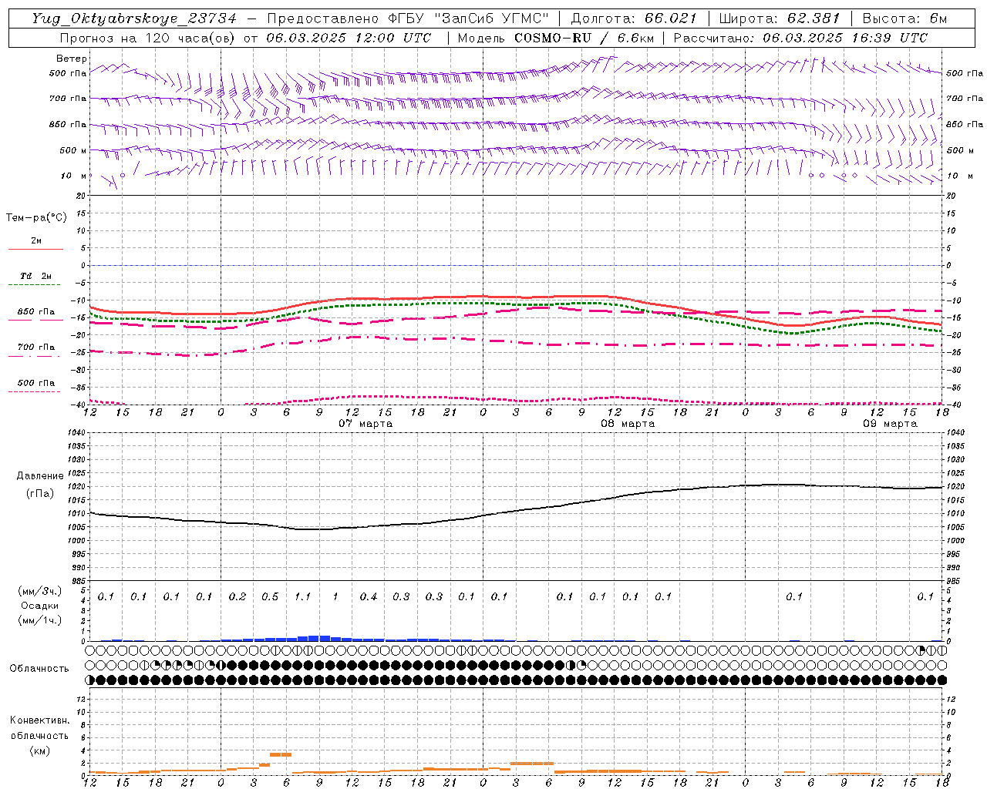Click the black pressure curve

[517, 509]
